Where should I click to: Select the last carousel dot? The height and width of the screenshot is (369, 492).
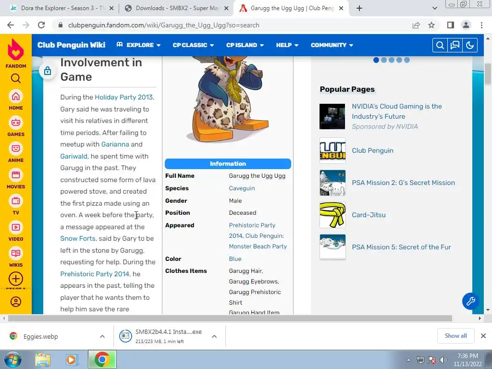point(407,60)
